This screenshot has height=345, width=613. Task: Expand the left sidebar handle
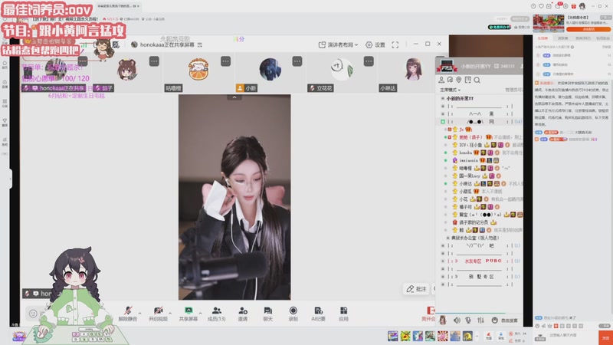click(x=11, y=179)
